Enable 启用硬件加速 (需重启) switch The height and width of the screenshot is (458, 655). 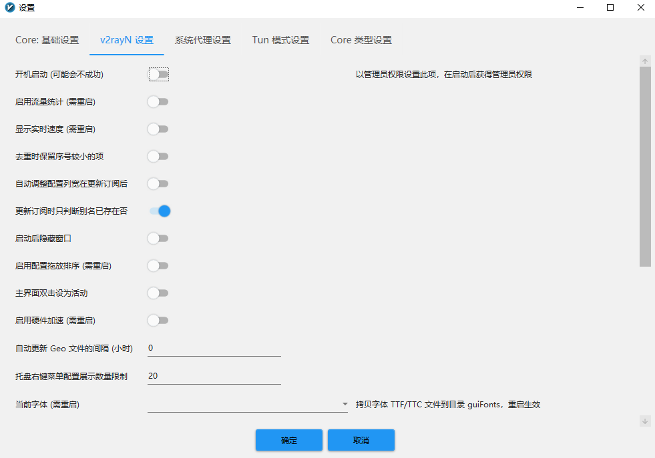point(158,321)
